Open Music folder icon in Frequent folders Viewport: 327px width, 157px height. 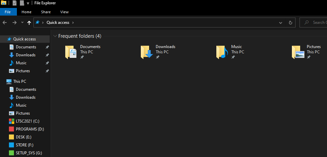(222, 52)
